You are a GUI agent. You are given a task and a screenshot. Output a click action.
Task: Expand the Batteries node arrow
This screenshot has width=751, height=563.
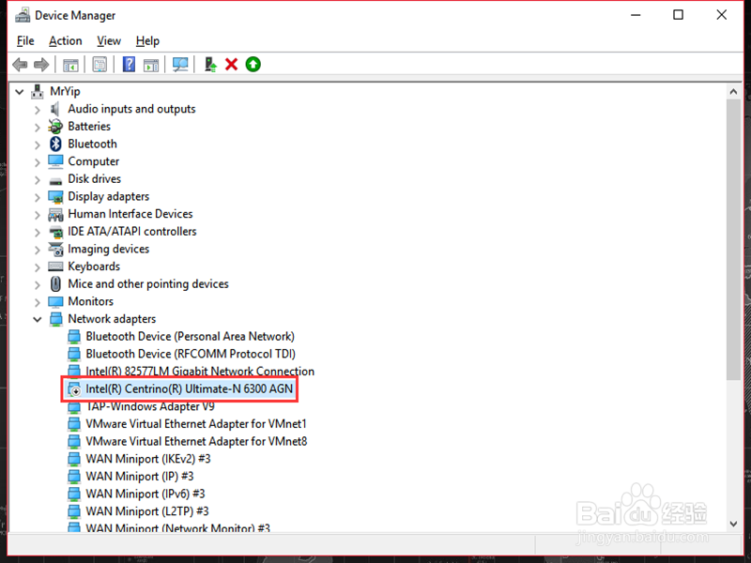pyautogui.click(x=38, y=128)
